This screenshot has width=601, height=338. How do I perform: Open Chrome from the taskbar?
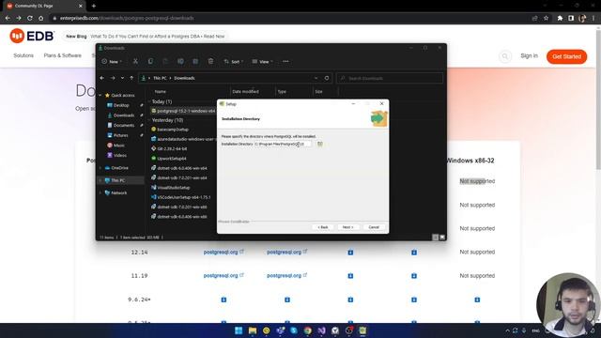307,330
